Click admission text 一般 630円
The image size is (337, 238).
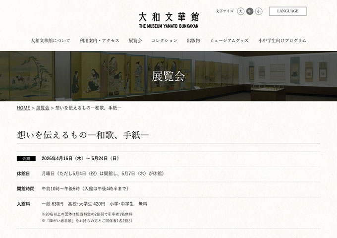tap(53, 204)
